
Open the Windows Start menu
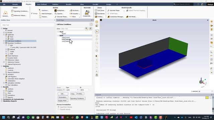coord(4,117)
